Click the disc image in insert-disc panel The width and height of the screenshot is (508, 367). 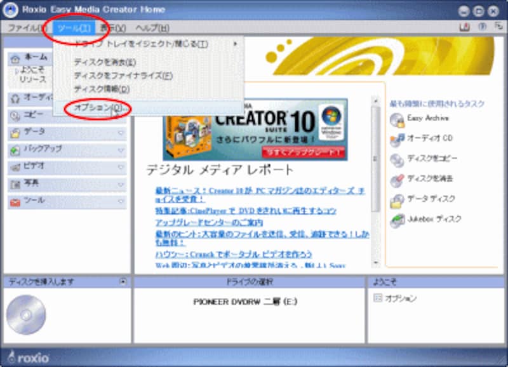tap(26, 314)
